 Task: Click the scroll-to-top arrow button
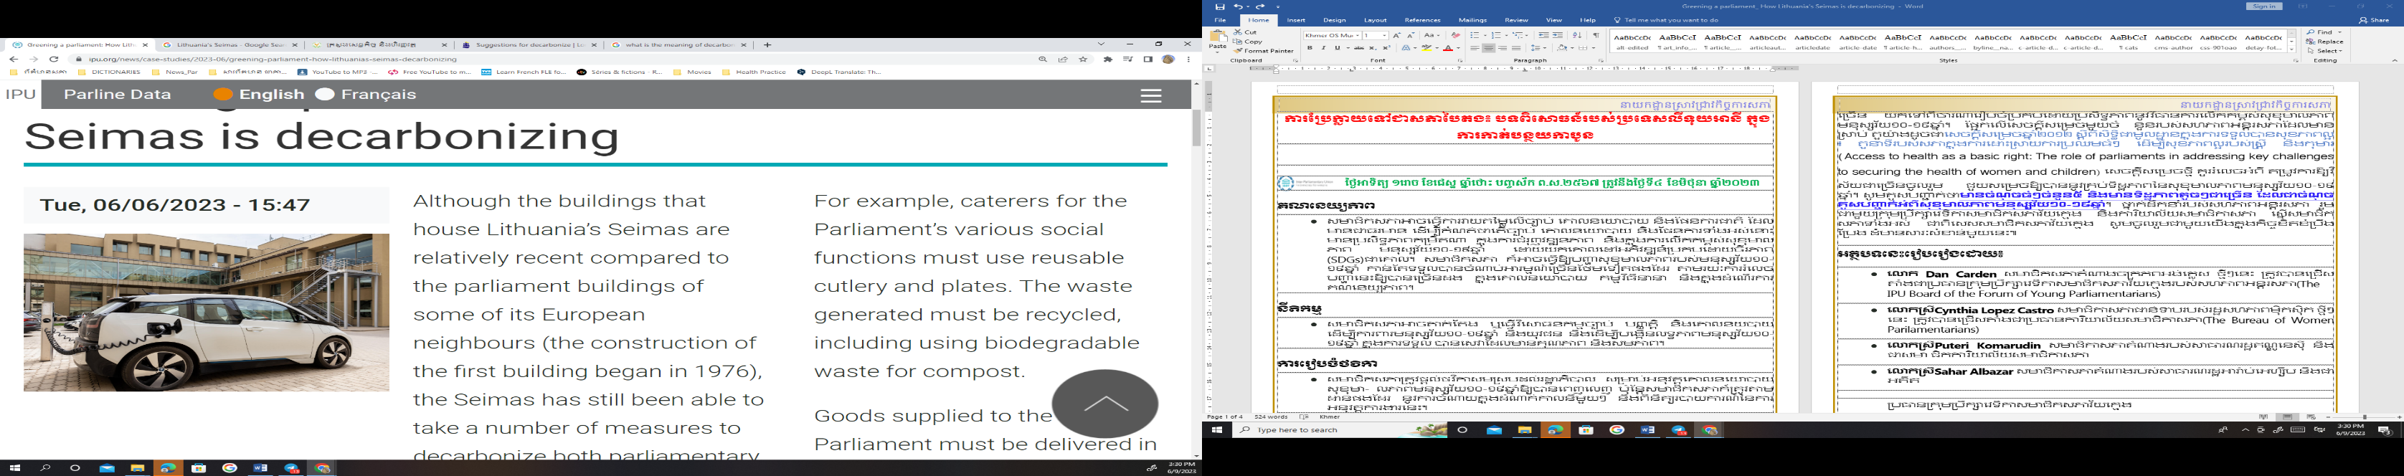(x=1105, y=403)
